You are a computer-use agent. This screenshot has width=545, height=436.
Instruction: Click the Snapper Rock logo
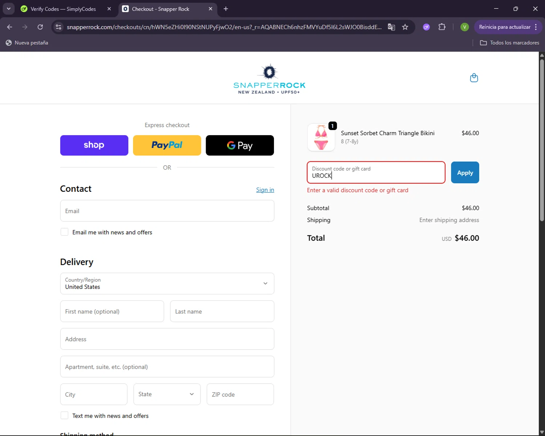[269, 79]
